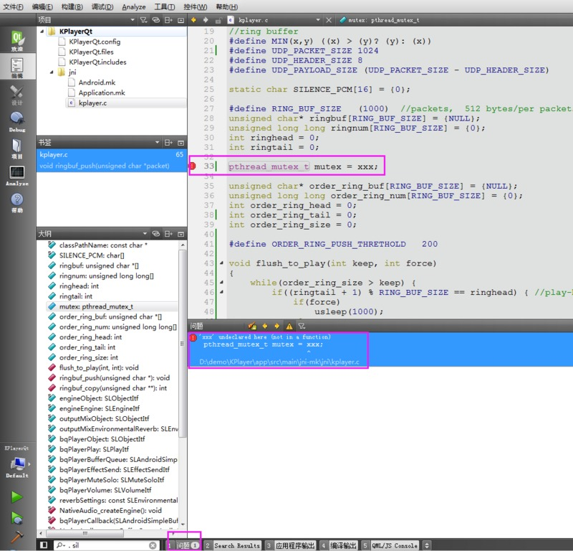Open the Help mode icon
Viewport: 573px width, 551px height.
click(x=16, y=202)
